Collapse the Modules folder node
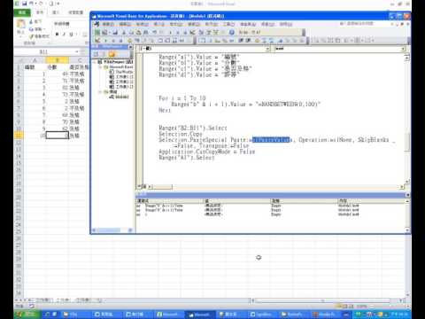 (x=100, y=92)
